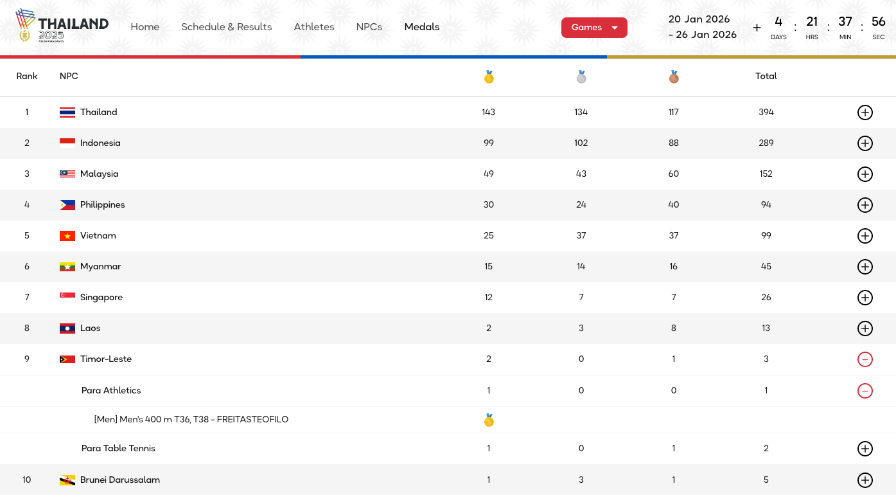Collapse the Para Athletics event list
The height and width of the screenshot is (495, 896).
pos(865,391)
